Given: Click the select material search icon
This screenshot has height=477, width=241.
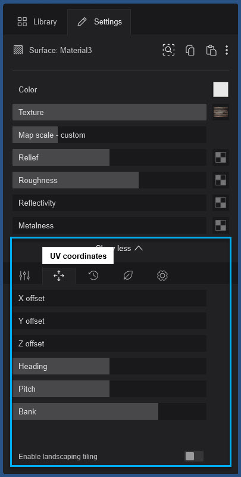Looking at the screenshot, I should coord(168,50).
